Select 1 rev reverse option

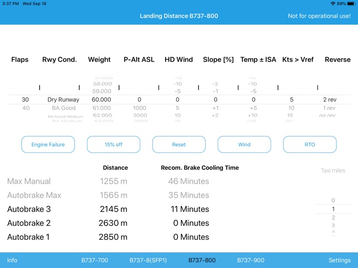coord(329,108)
